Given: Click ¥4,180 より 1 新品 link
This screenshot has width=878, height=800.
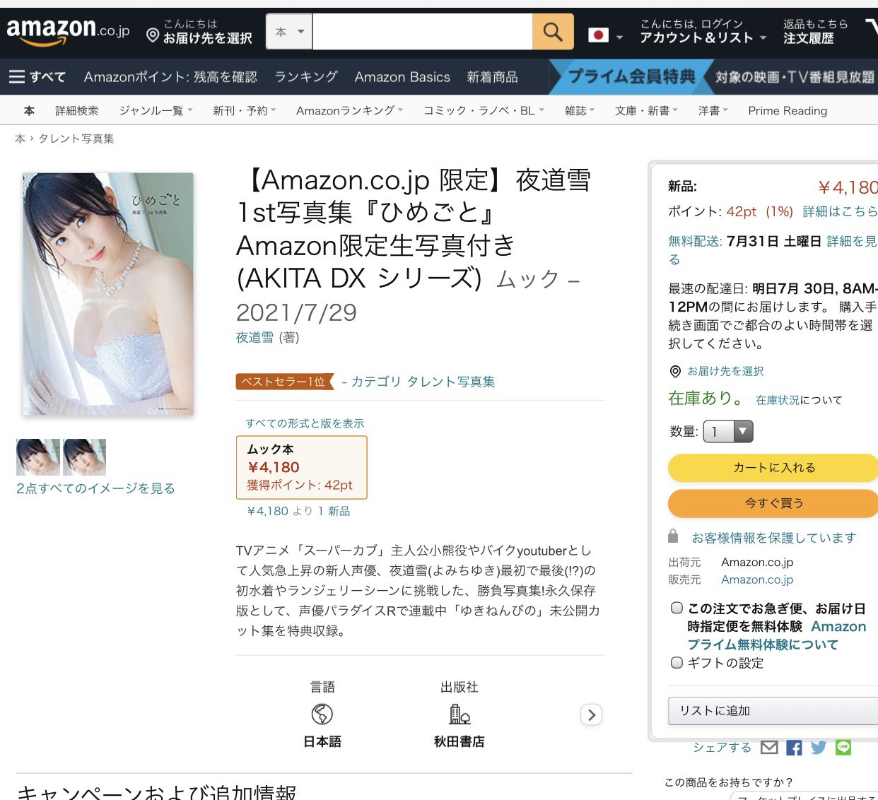Looking at the screenshot, I should click(298, 511).
